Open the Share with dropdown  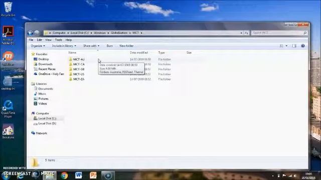pos(91,46)
